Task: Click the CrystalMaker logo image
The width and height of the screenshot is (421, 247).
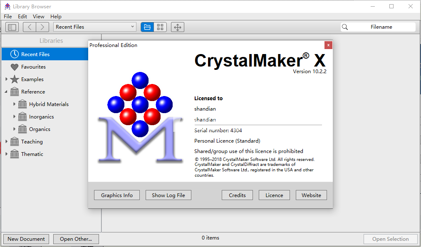Action: tap(140, 117)
